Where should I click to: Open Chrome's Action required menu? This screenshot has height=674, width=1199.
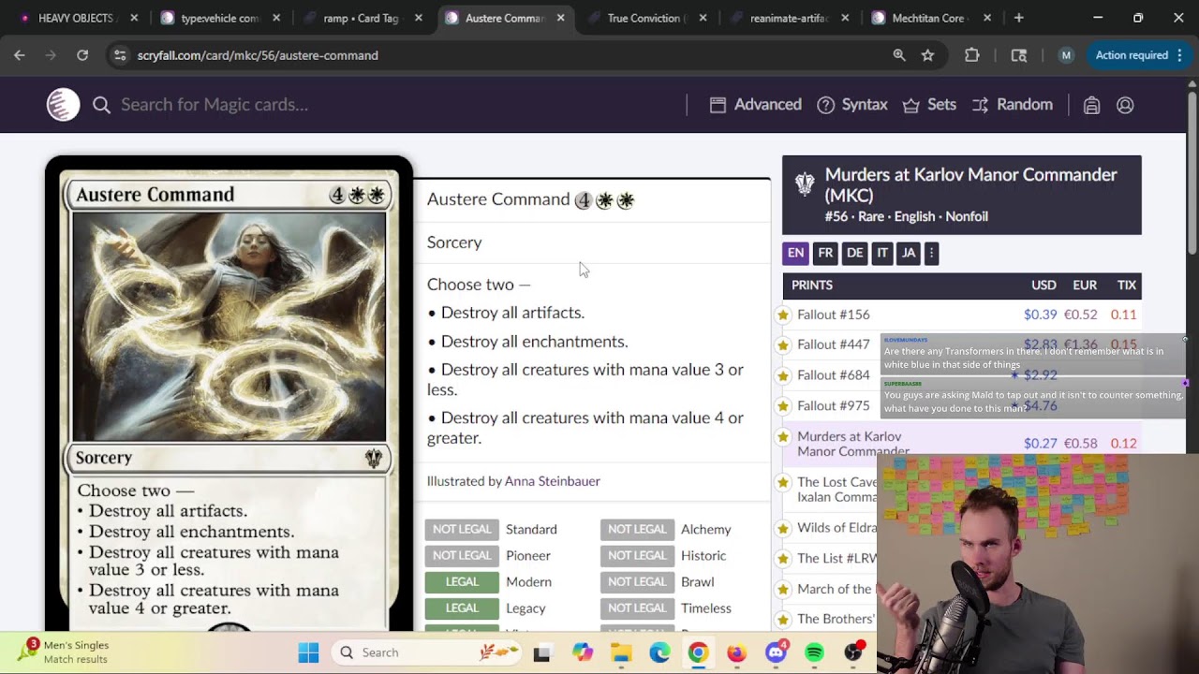(1138, 55)
